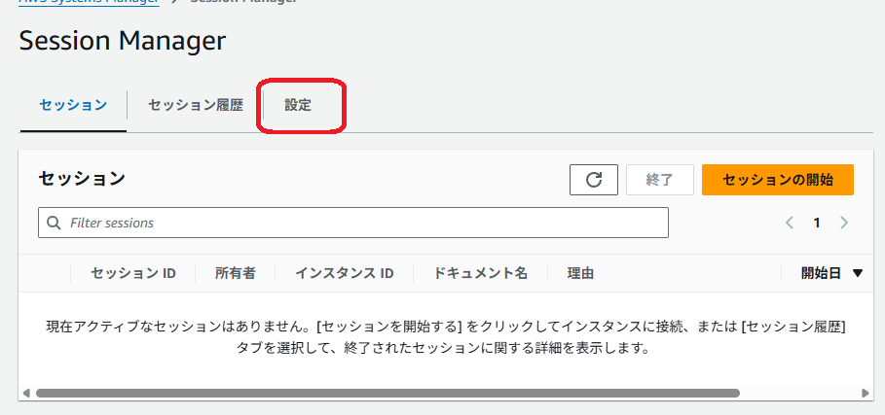Go to previous page with the left chevron
The height and width of the screenshot is (415, 885).
tap(791, 223)
